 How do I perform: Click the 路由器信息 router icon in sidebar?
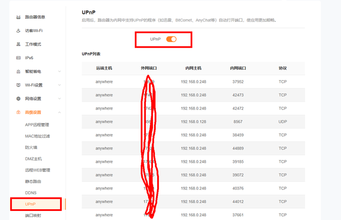coord(19,17)
